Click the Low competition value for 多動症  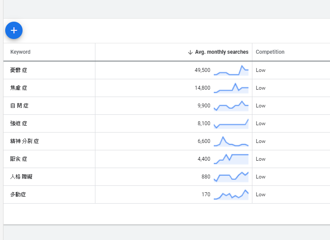(261, 195)
